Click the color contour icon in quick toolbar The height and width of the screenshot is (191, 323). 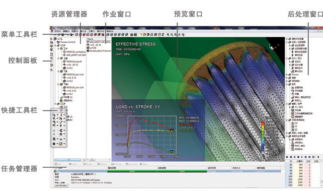[x=61, y=144]
